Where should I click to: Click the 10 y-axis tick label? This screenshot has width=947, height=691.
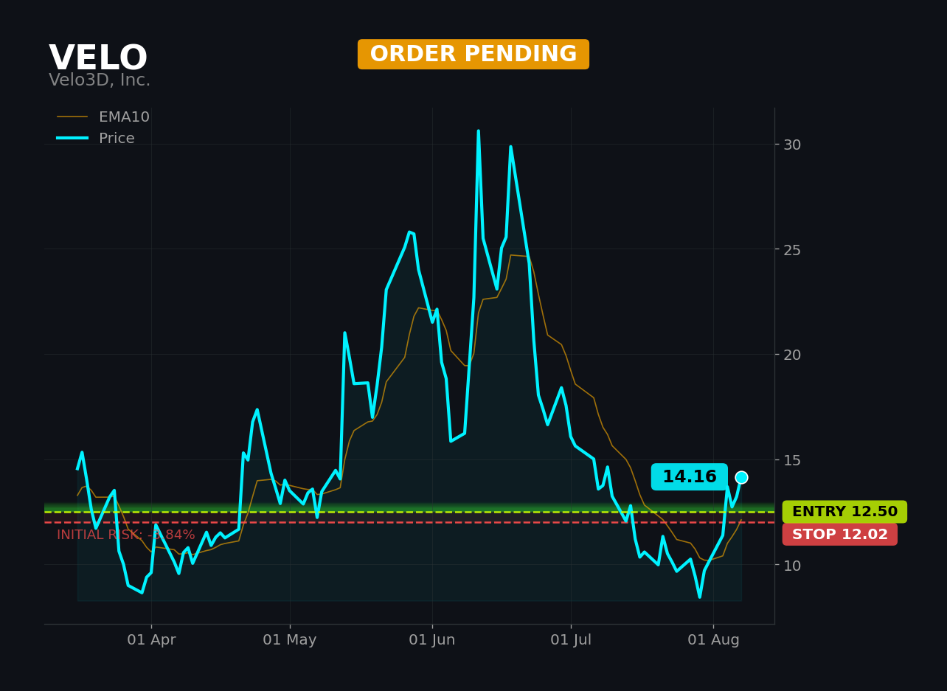pyautogui.click(x=792, y=565)
